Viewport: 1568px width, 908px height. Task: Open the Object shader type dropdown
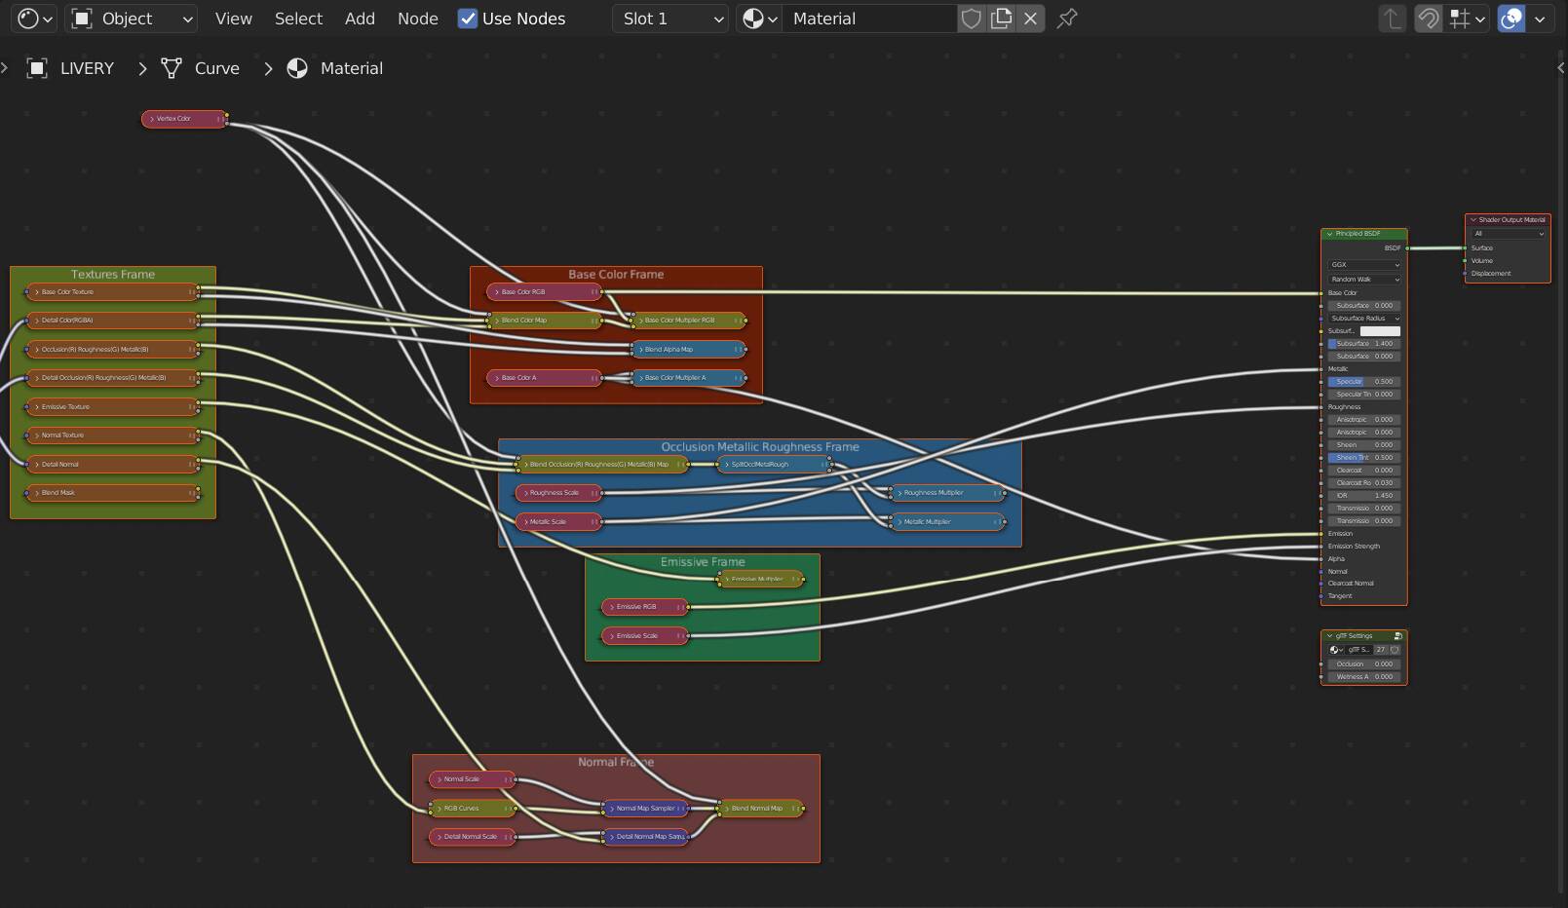click(x=132, y=19)
